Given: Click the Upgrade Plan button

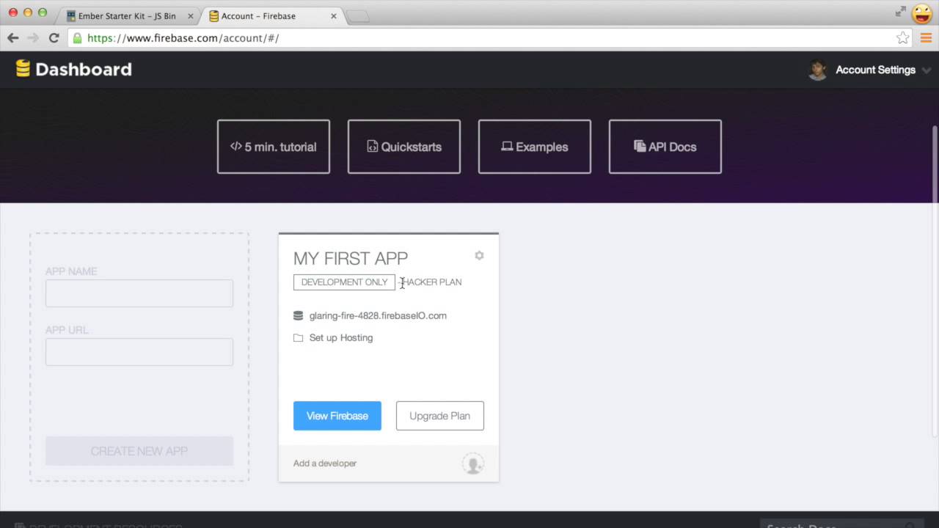Looking at the screenshot, I should click(x=440, y=416).
